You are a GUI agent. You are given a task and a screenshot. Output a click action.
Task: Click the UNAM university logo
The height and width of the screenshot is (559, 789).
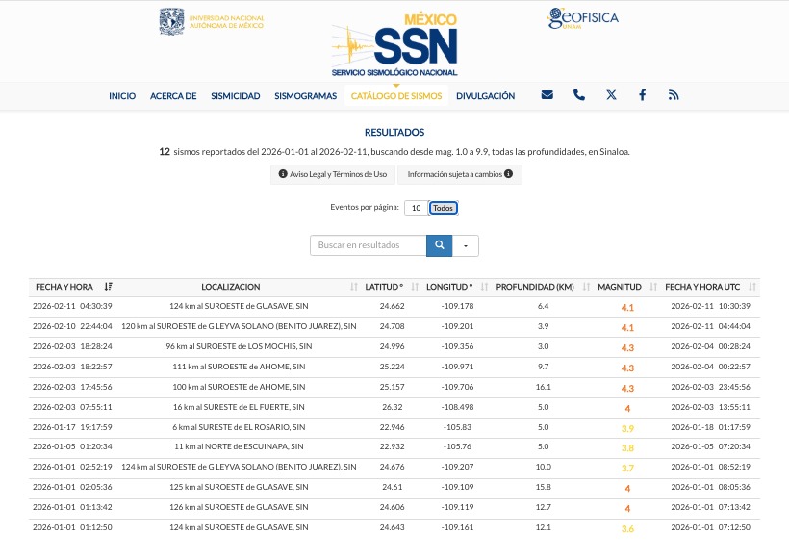[212, 21]
